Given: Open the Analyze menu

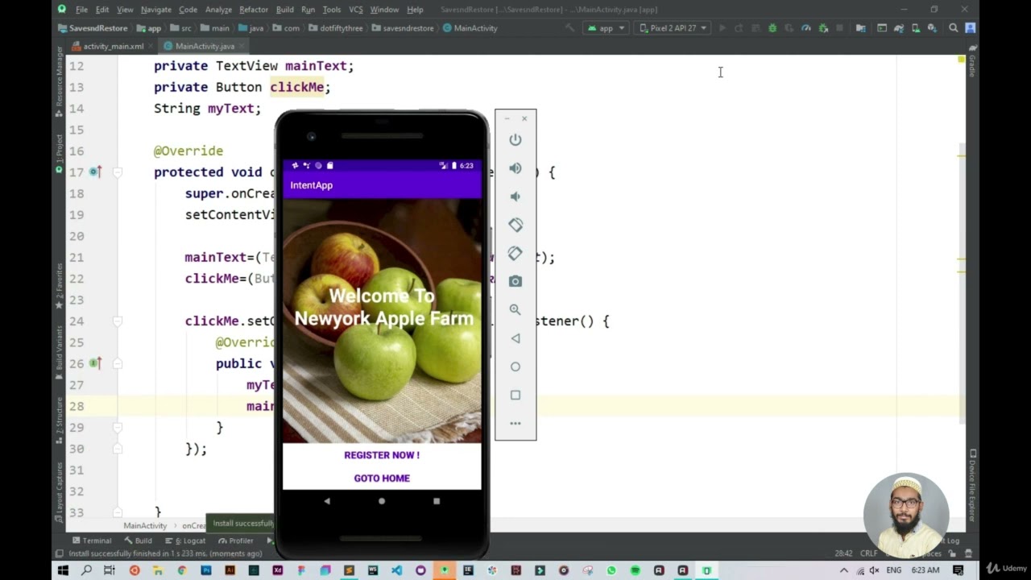Looking at the screenshot, I should [218, 10].
